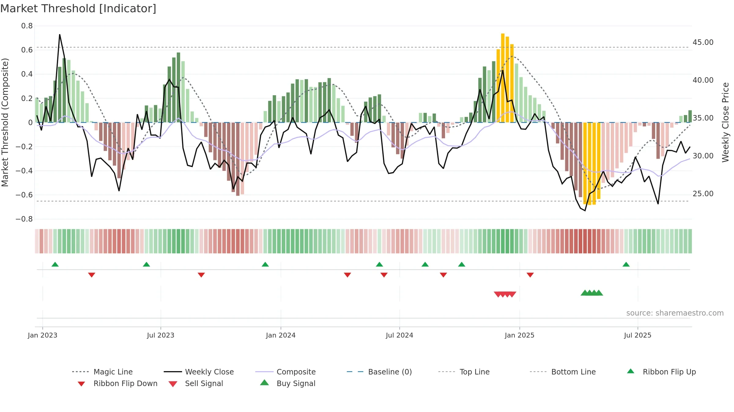
Task: Toggle the Sell Signal legend entry
Action: pos(196,383)
